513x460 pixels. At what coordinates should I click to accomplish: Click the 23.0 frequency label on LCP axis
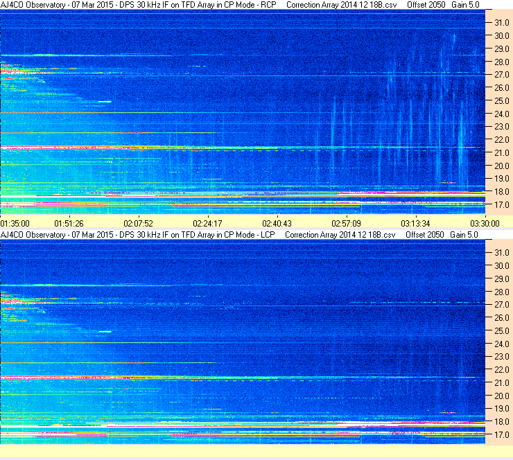pos(502,357)
